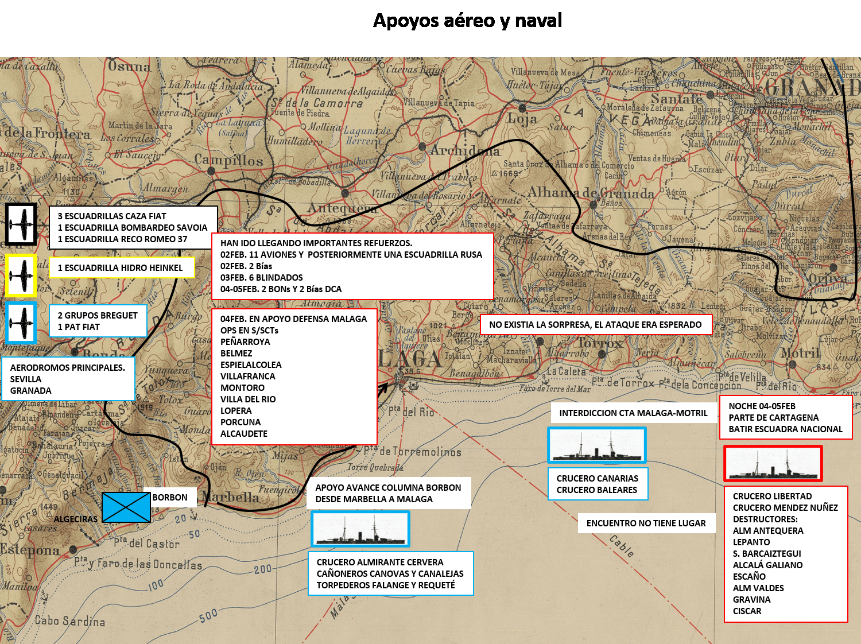
Task: Click the black-framed airplane icon
Action: pyautogui.click(x=21, y=224)
